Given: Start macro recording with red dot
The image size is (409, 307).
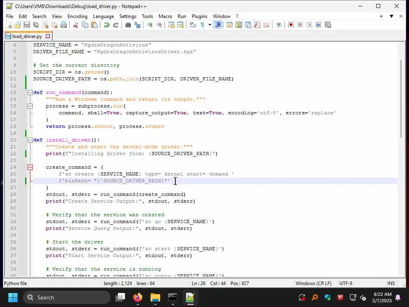Looking at the screenshot, I should (291, 25).
